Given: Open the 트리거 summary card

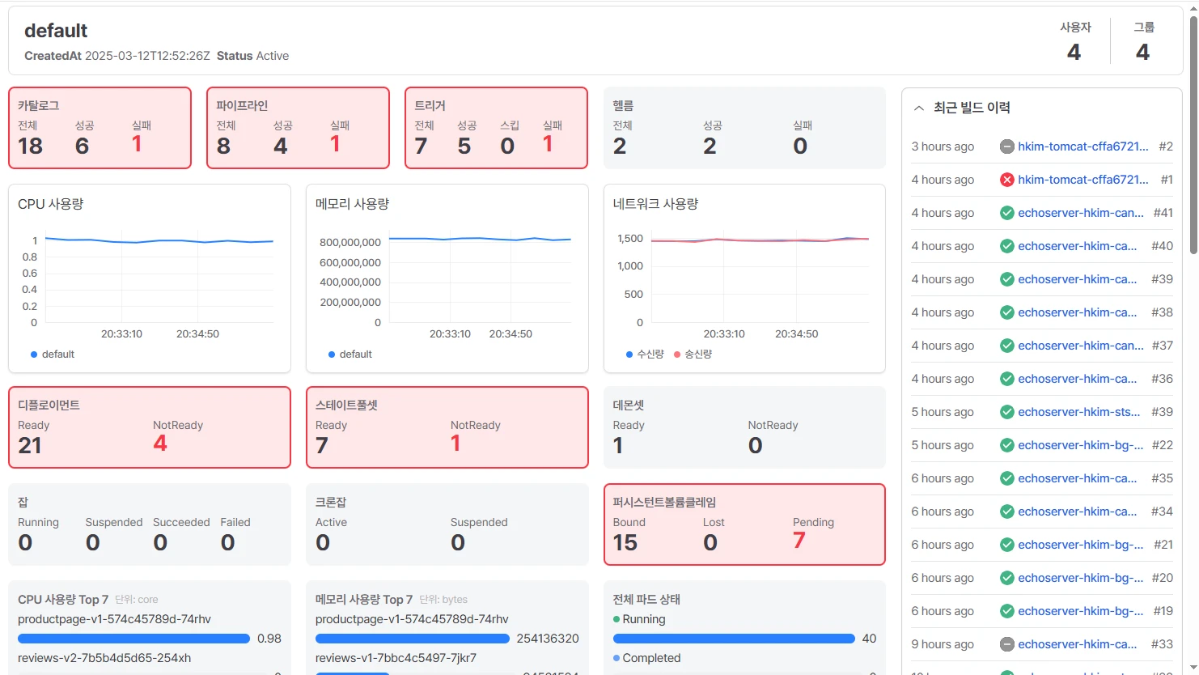Looking at the screenshot, I should pyautogui.click(x=496, y=128).
